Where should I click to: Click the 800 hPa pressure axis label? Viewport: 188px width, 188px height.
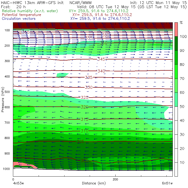[7, 138]
